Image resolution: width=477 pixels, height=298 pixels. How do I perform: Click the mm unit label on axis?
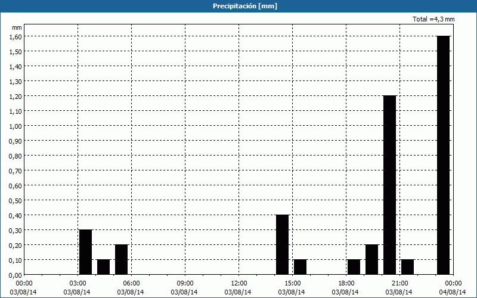17,27
